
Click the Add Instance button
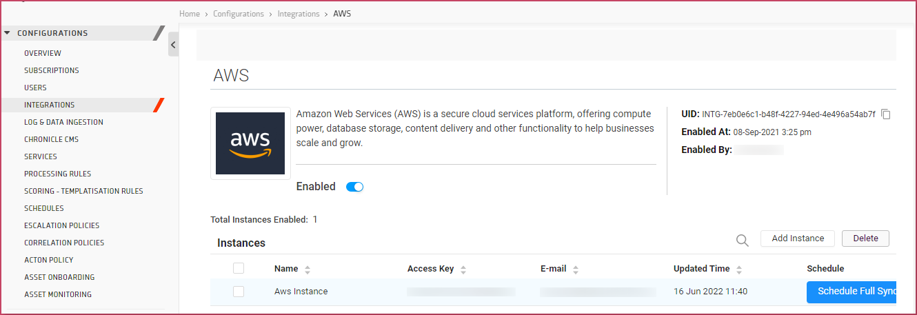pyautogui.click(x=798, y=238)
